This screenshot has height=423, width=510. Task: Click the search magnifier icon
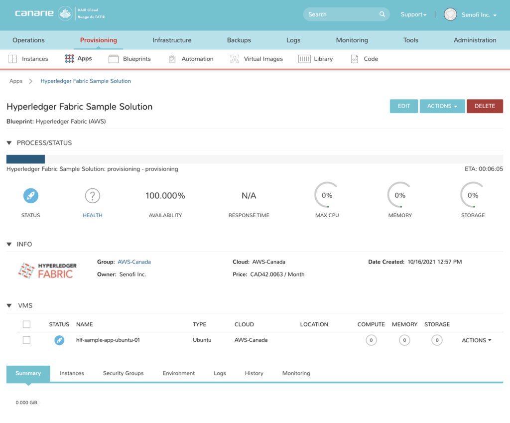point(382,14)
